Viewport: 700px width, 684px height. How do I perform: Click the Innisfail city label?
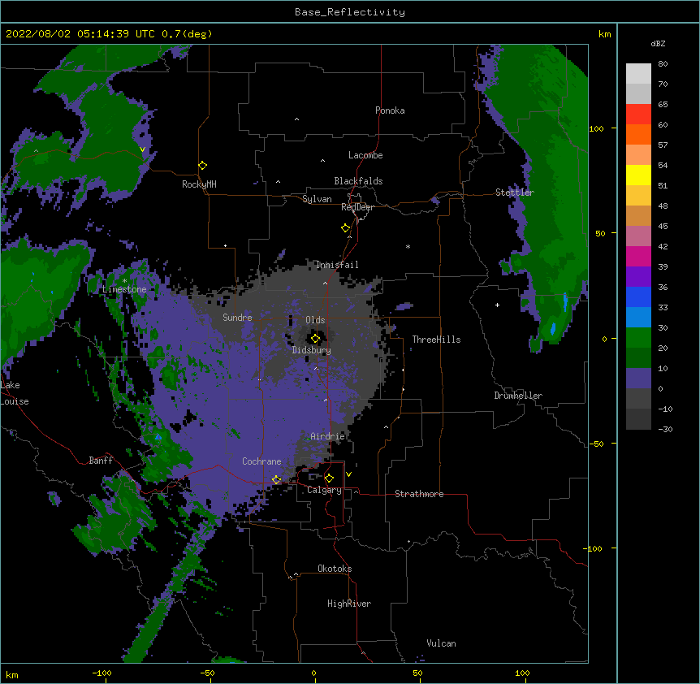(x=337, y=265)
